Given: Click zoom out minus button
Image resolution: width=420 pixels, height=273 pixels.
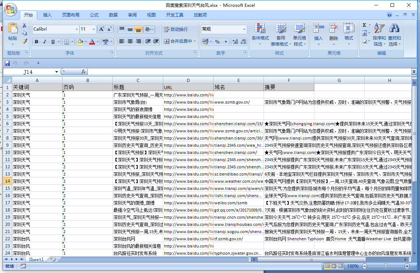Looking at the screenshot, I should click(365, 266).
